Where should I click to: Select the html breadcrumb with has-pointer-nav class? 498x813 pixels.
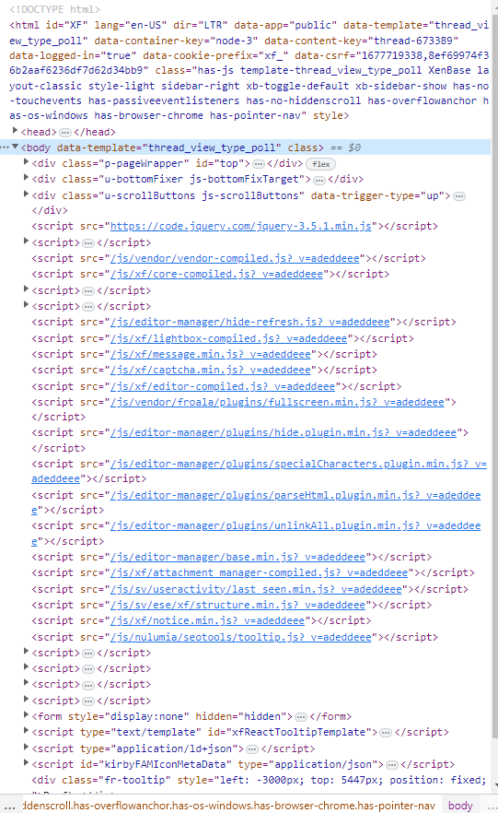click(227, 806)
